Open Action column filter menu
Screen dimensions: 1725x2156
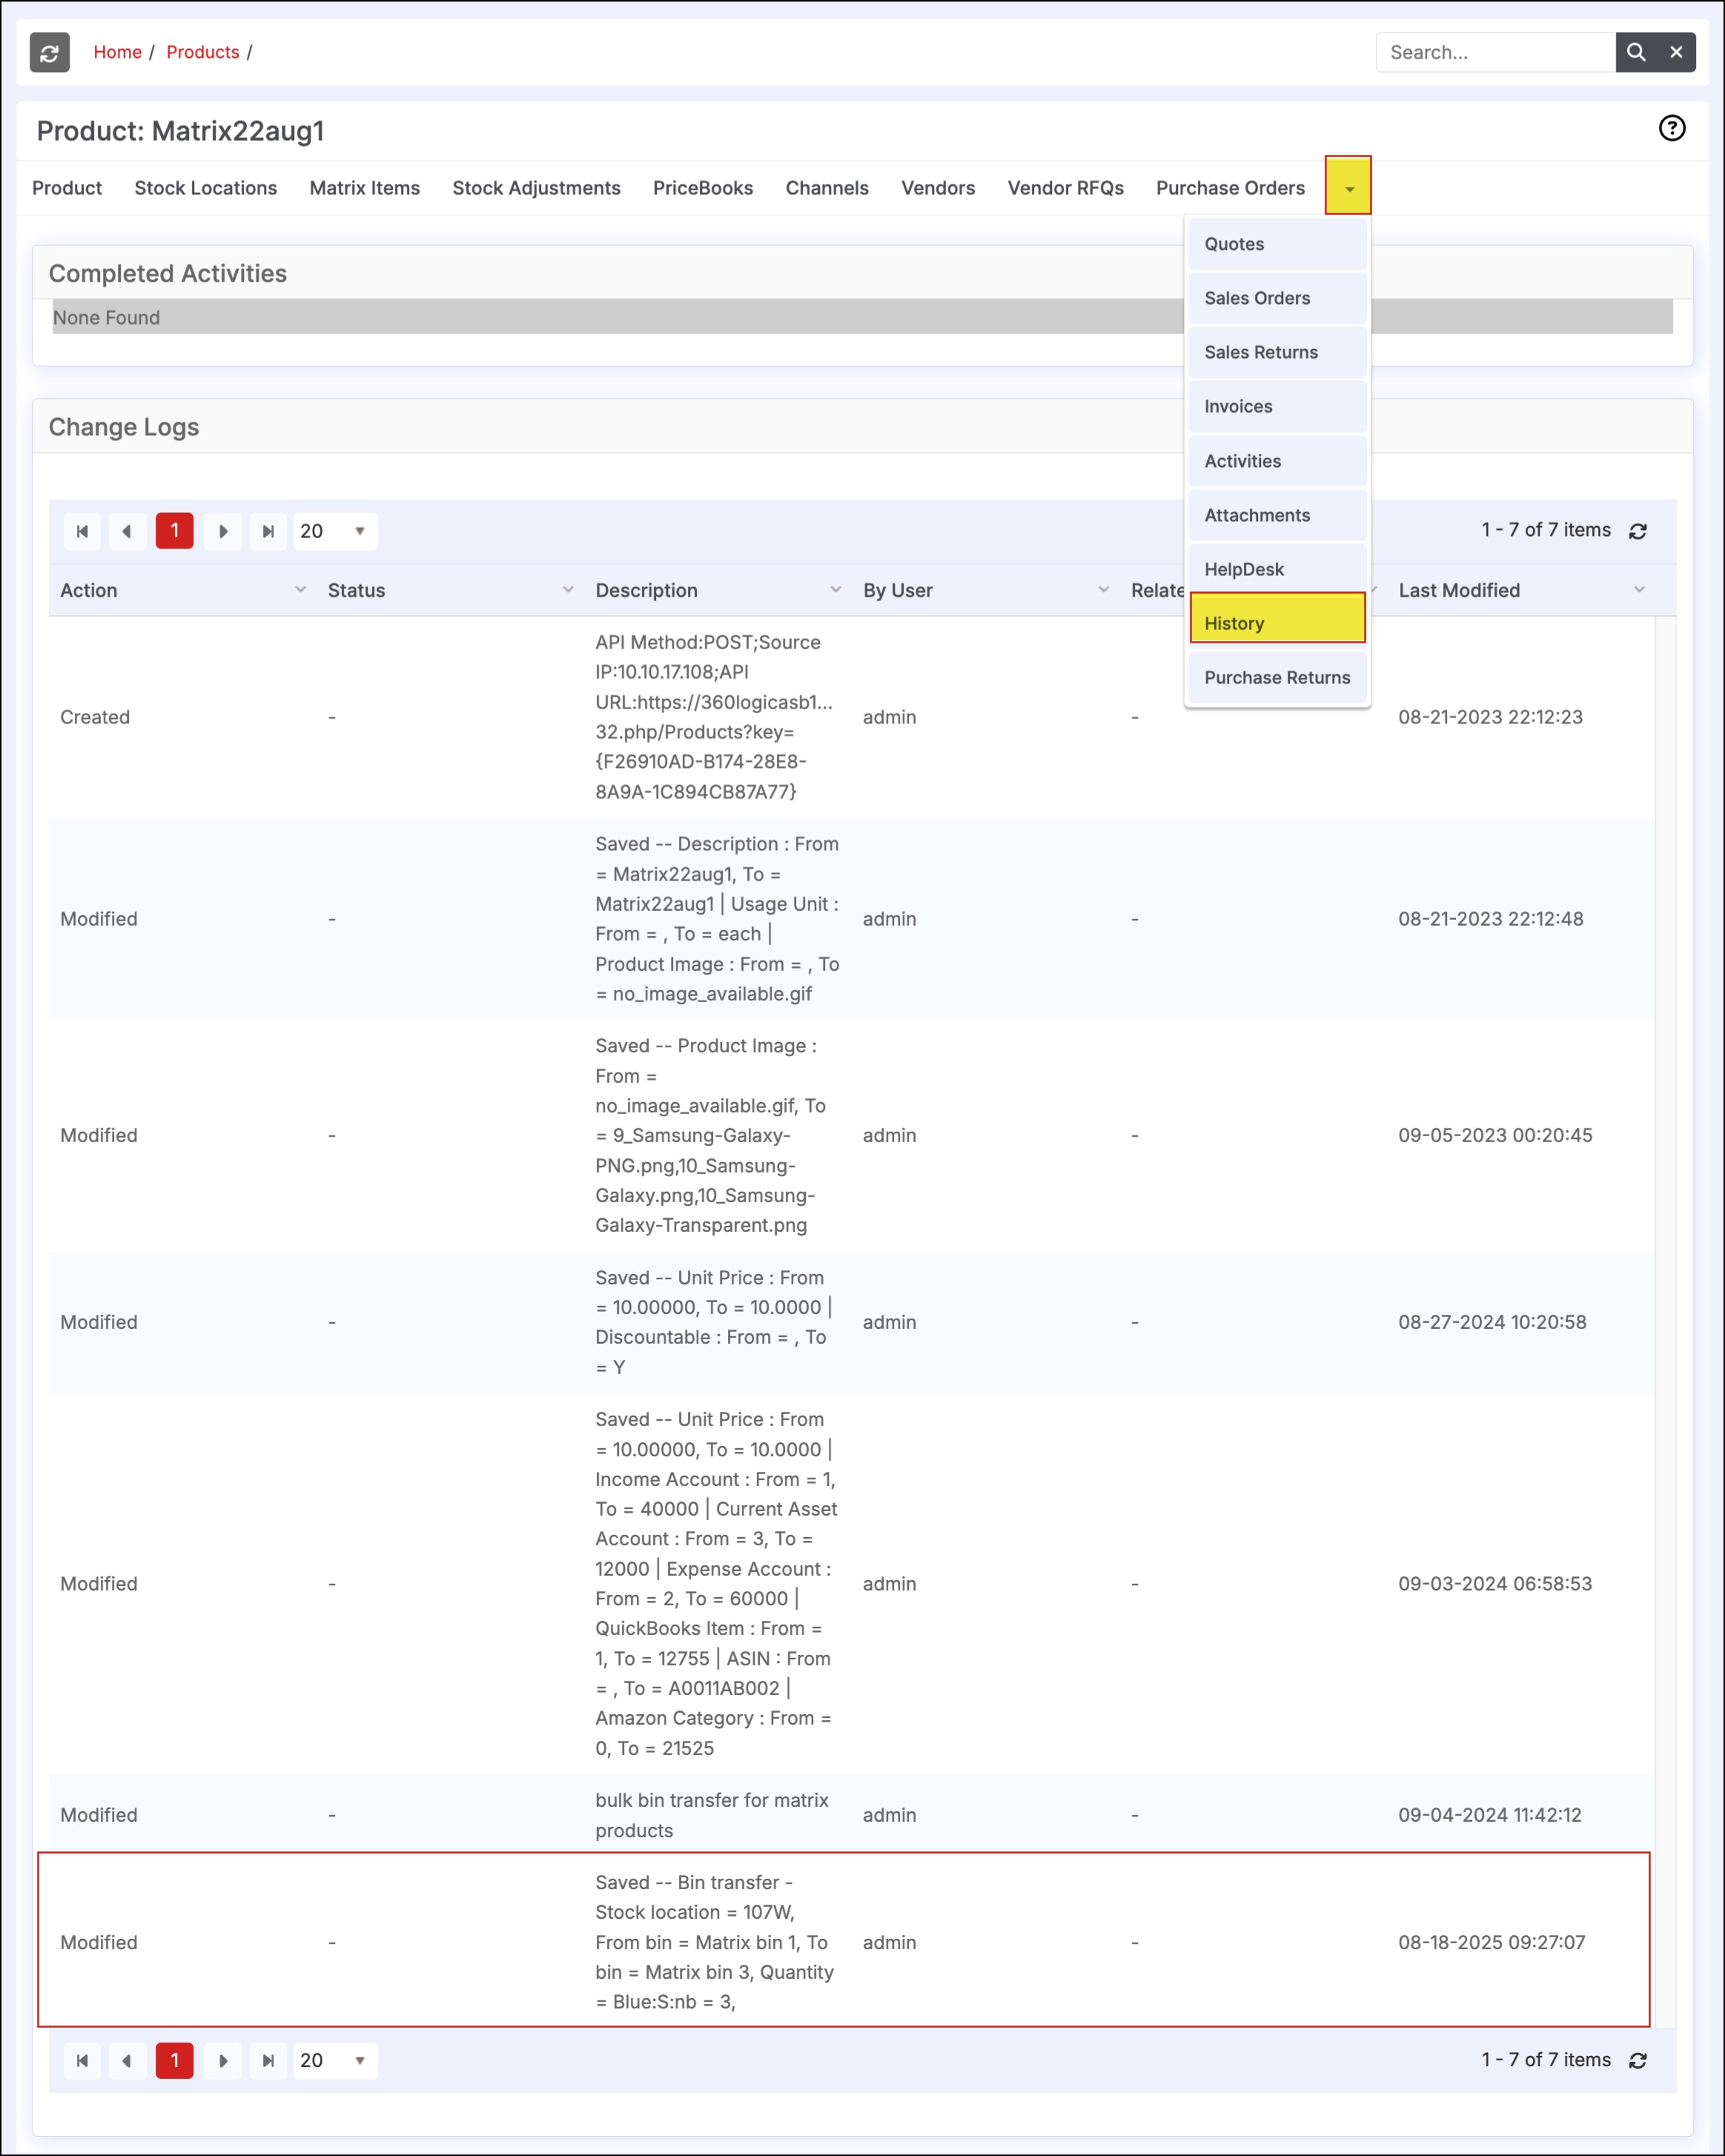(x=300, y=590)
